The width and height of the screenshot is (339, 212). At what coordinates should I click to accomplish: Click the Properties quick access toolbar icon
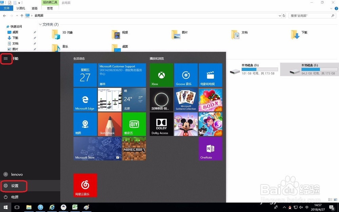click(x=9, y=3)
